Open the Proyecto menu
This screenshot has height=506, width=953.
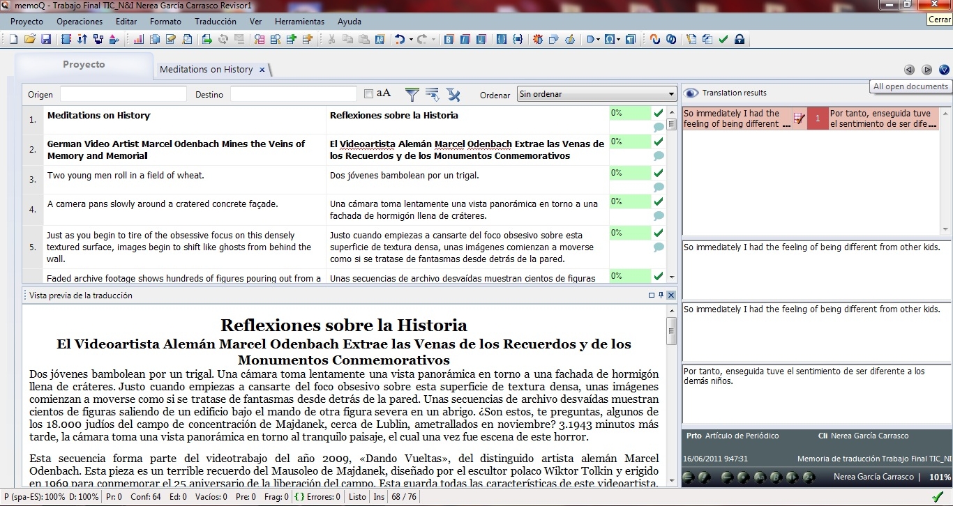coord(27,22)
